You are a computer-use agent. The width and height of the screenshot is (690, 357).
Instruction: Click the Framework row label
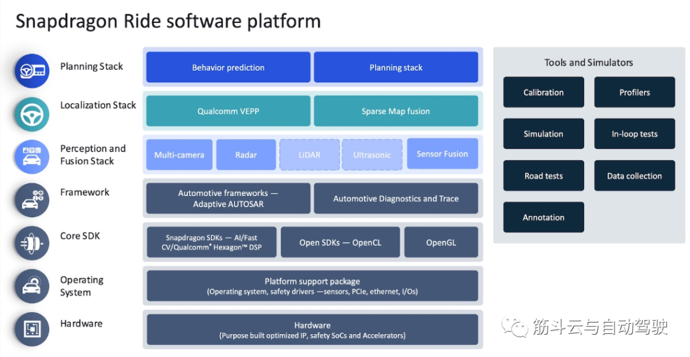pyautogui.click(x=84, y=192)
